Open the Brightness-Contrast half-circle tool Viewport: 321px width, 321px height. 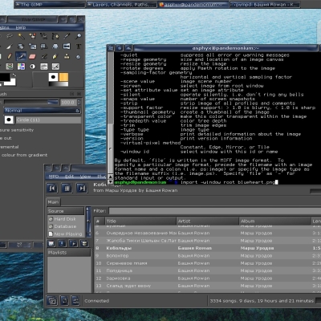pos(32,67)
